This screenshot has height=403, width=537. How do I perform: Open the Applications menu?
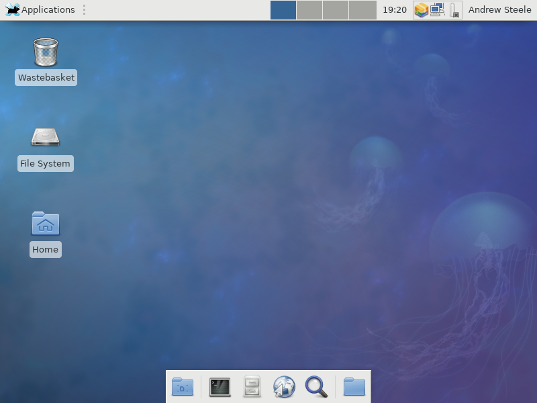click(40, 10)
